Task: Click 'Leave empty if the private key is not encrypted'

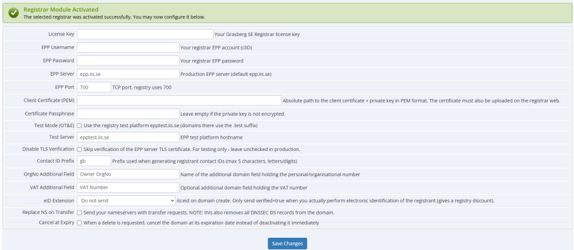Action: [x=232, y=114]
